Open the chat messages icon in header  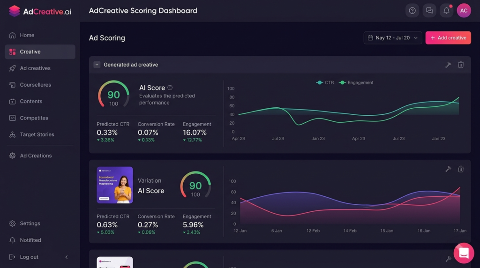pos(429,11)
